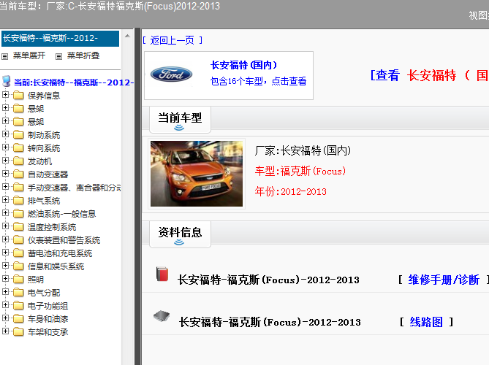
Task: Expand the 制动系统 tree node
Action: pyautogui.click(x=5, y=134)
